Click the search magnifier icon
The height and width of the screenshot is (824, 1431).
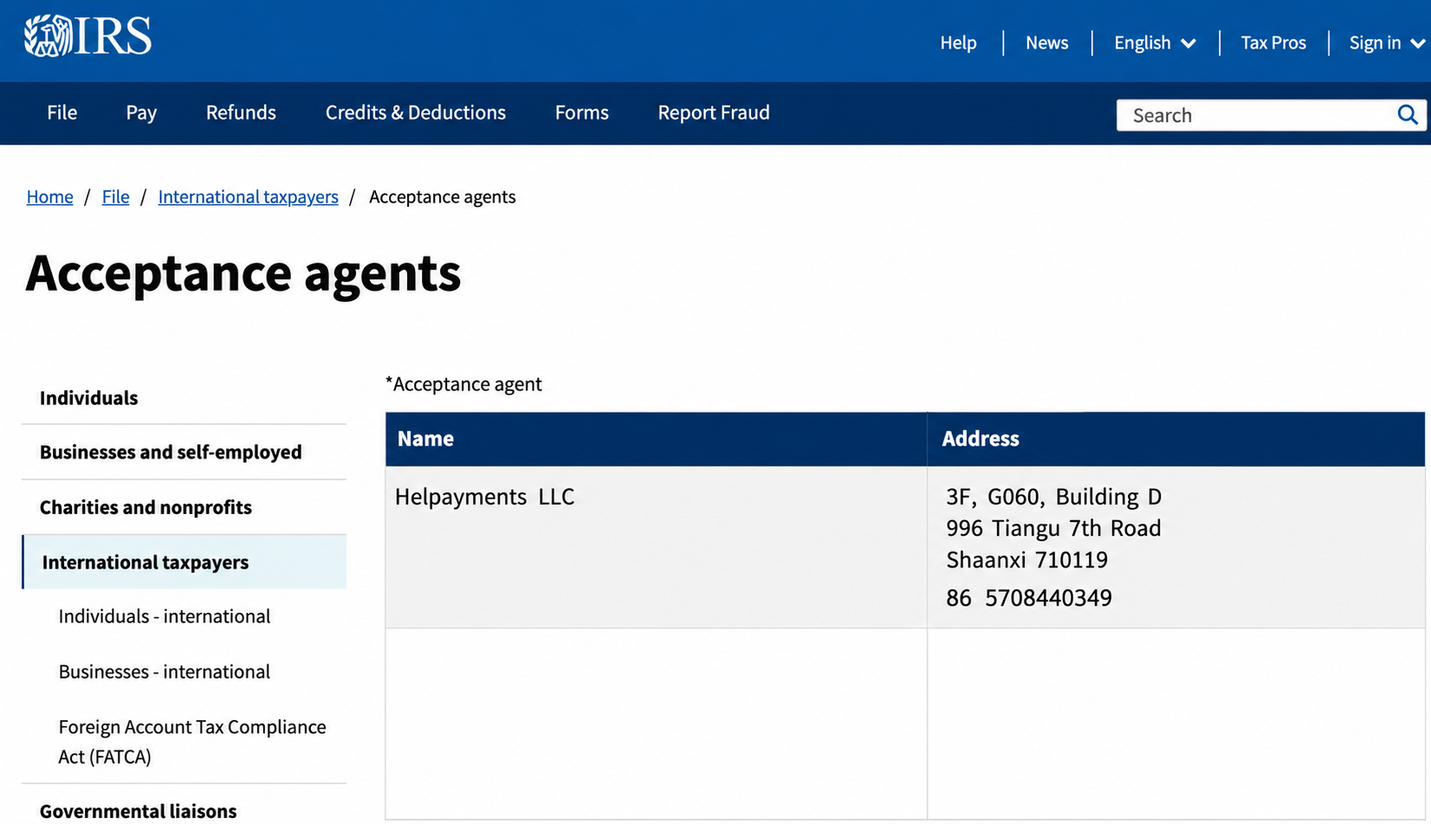click(x=1408, y=115)
